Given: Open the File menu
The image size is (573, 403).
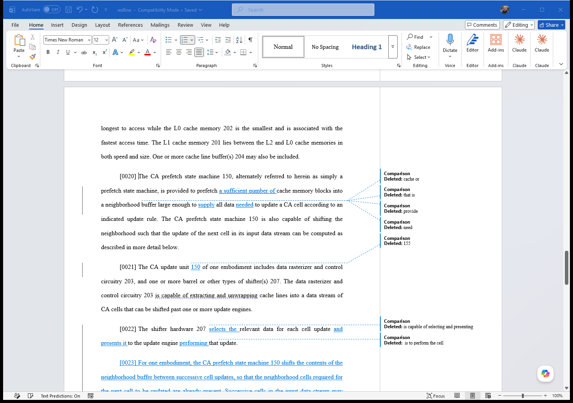Looking at the screenshot, I should [x=15, y=25].
